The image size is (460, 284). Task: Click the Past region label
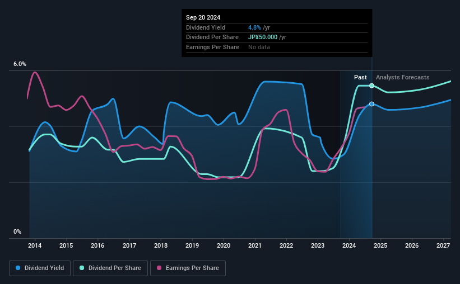(360, 77)
